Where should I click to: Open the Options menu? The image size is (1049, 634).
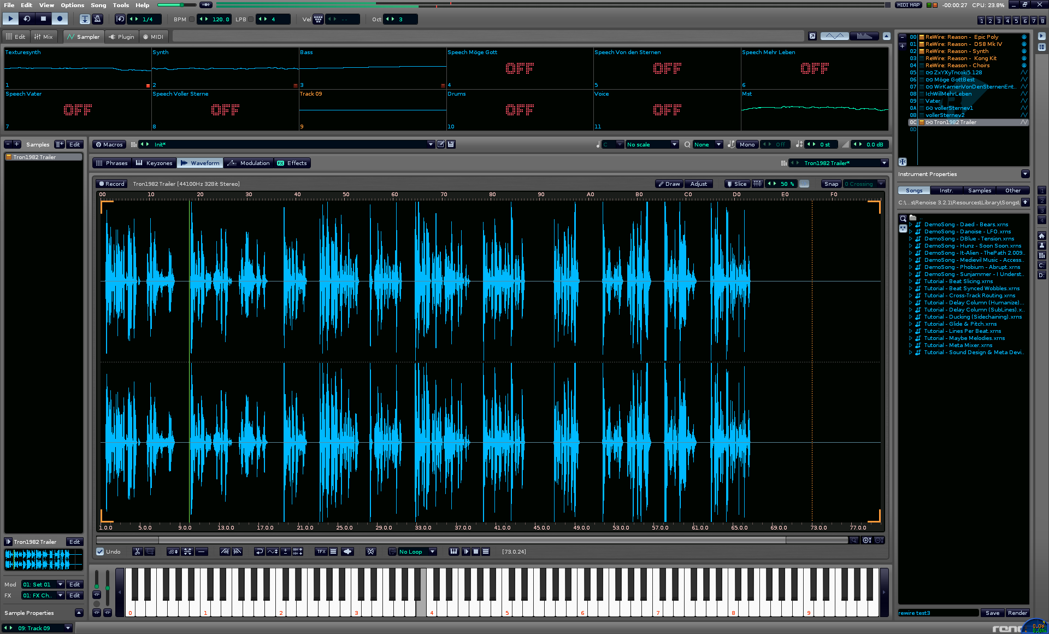point(72,5)
